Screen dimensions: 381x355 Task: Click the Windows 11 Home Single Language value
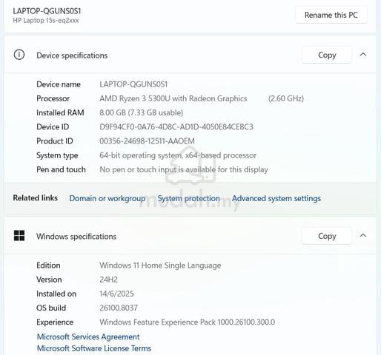(x=160, y=266)
